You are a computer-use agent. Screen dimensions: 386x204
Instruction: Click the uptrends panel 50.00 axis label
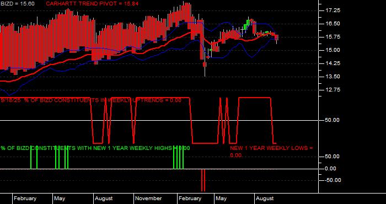(x=333, y=120)
